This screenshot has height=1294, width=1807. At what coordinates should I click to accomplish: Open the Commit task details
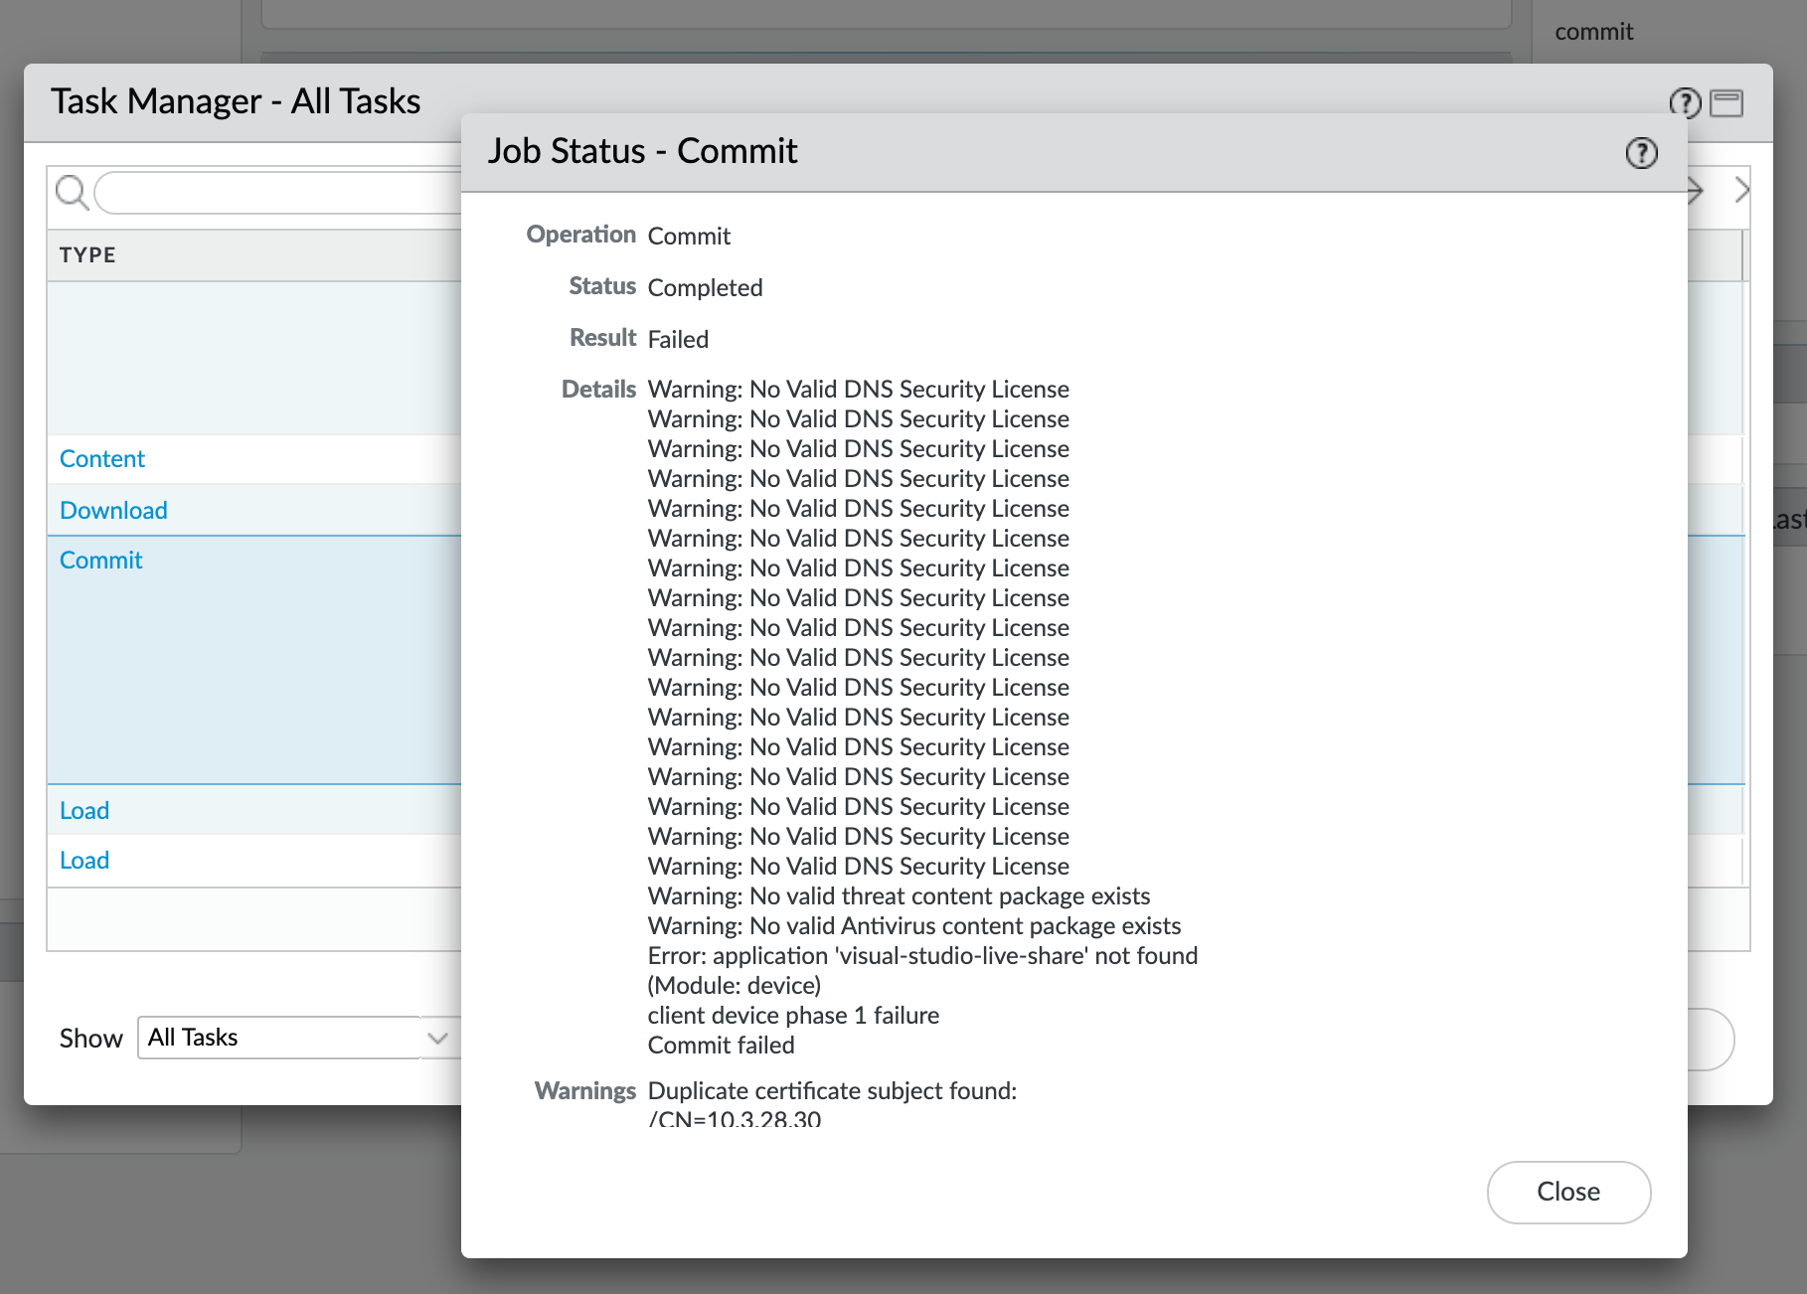pos(100,560)
